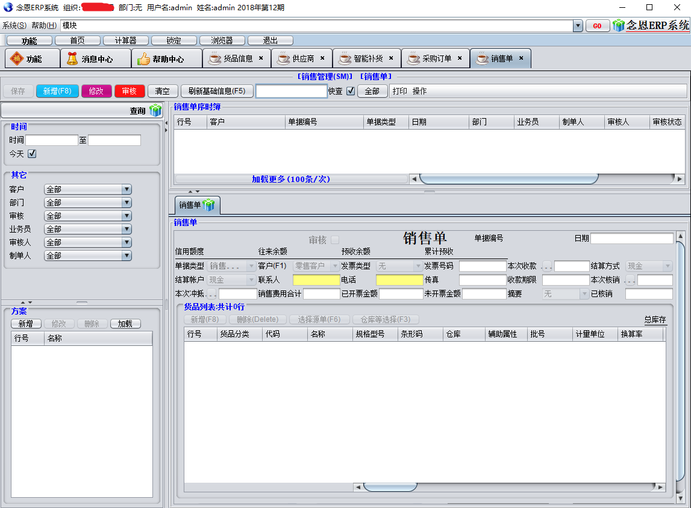Close the 供应商 tab with its x
Image resolution: width=691 pixels, height=508 pixels.
(322, 58)
